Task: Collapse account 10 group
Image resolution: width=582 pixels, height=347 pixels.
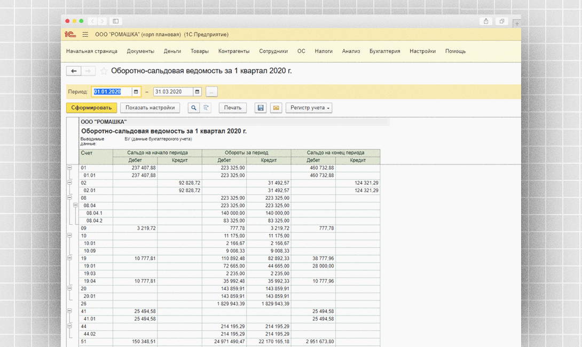Action: pyautogui.click(x=70, y=235)
